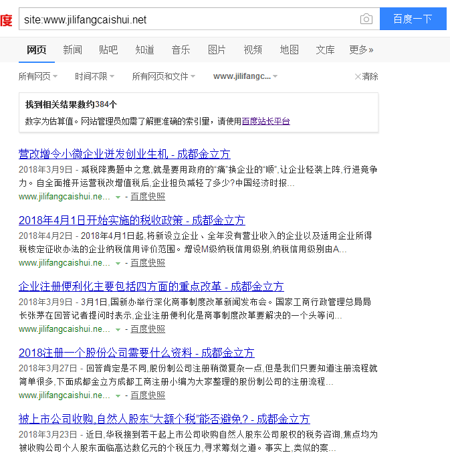Click the camera image-search icon
This screenshot has width=450, height=455.
click(366, 19)
